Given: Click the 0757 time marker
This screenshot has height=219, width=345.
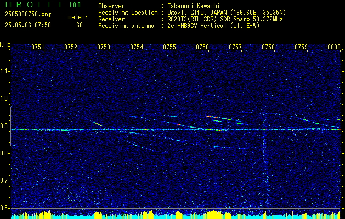Looking at the screenshot, I should coord(235,47).
